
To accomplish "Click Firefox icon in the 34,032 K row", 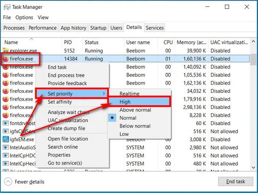I will pyautogui.click(x=6, y=91).
